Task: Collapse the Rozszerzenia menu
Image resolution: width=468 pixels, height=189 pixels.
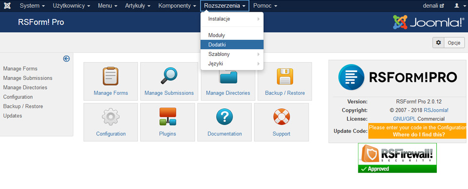Action: (225, 6)
